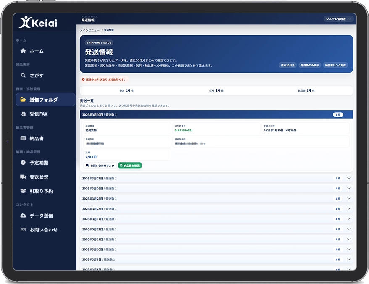Expand the 2026年3月12日 shipment row chevron
Viewport: 369px width, 284px height.
click(x=349, y=229)
